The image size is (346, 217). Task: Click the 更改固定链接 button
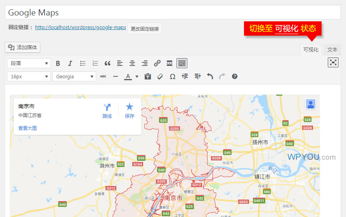point(145,29)
